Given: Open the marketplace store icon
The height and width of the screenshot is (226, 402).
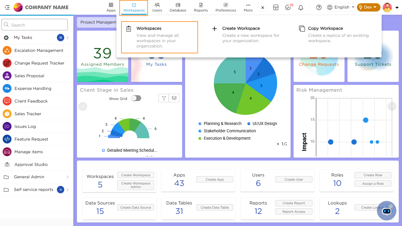Looking at the screenshot, I should tap(276, 8).
